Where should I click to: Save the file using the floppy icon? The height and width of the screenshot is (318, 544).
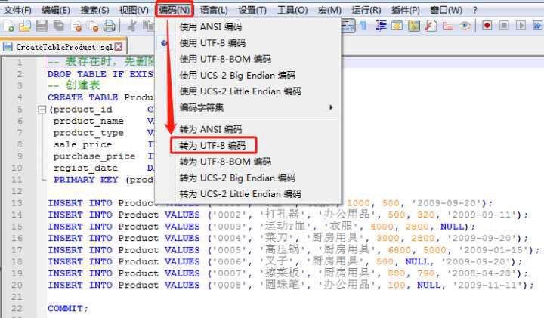point(42,26)
